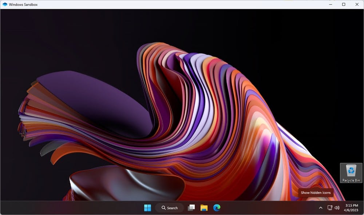Expand the hidden icons chevron in tray
The image size is (364, 215).
(x=321, y=208)
